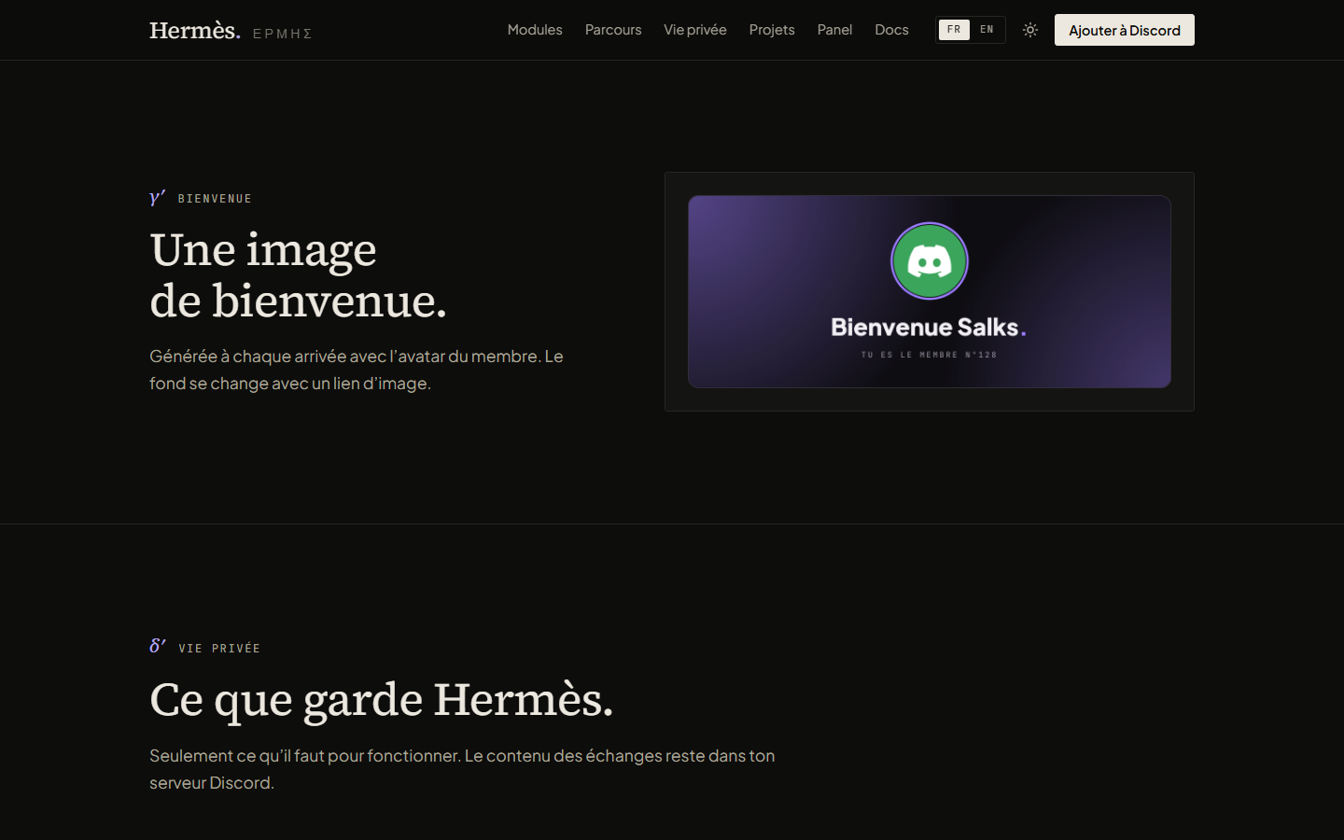Click the "Ce que garde Hermès." heading
Image resolution: width=1344 pixels, height=840 pixels.
[382, 699]
